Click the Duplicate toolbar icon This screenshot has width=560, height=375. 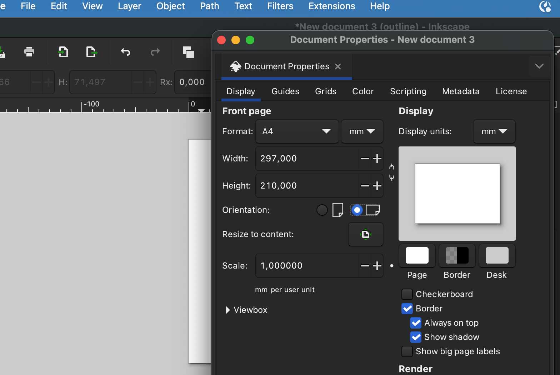[x=189, y=52]
